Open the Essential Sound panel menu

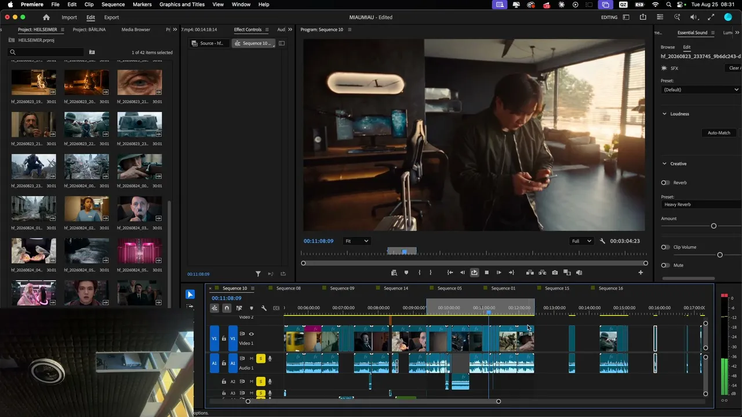click(713, 33)
